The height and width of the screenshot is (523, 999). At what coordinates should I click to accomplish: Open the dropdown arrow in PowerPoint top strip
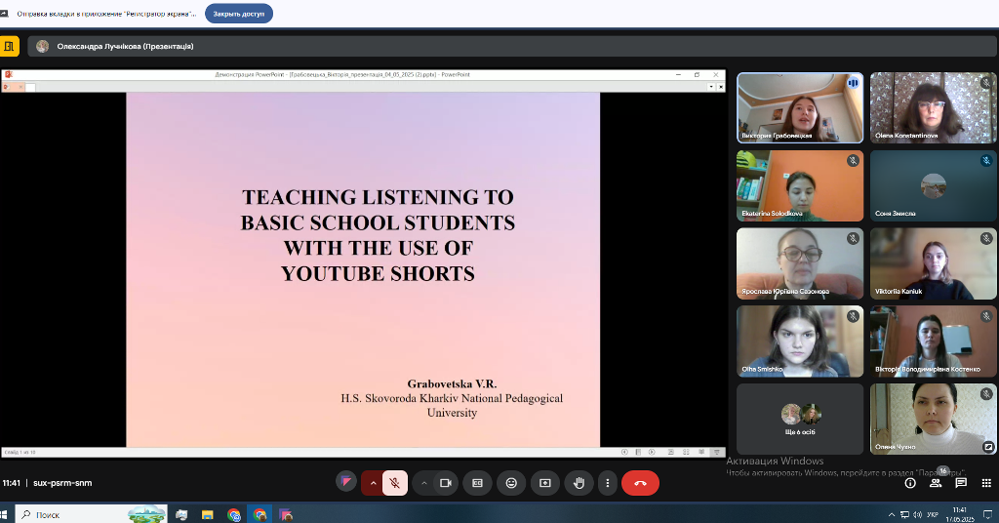click(711, 87)
